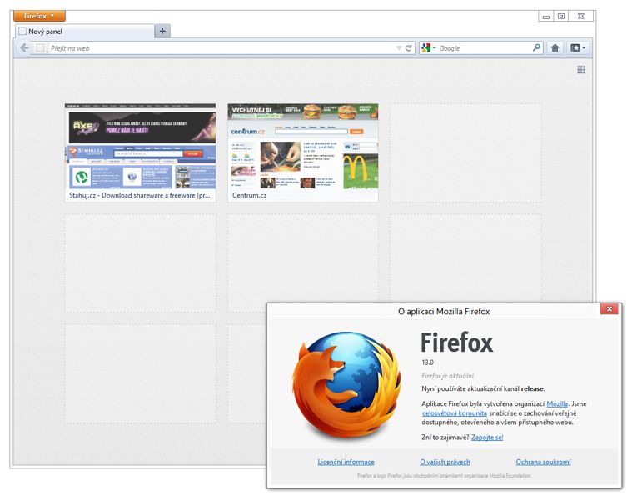
Task: Click the version number 13.0 text
Action: [428, 362]
